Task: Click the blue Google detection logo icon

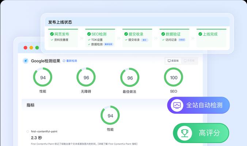Action: point(26,61)
